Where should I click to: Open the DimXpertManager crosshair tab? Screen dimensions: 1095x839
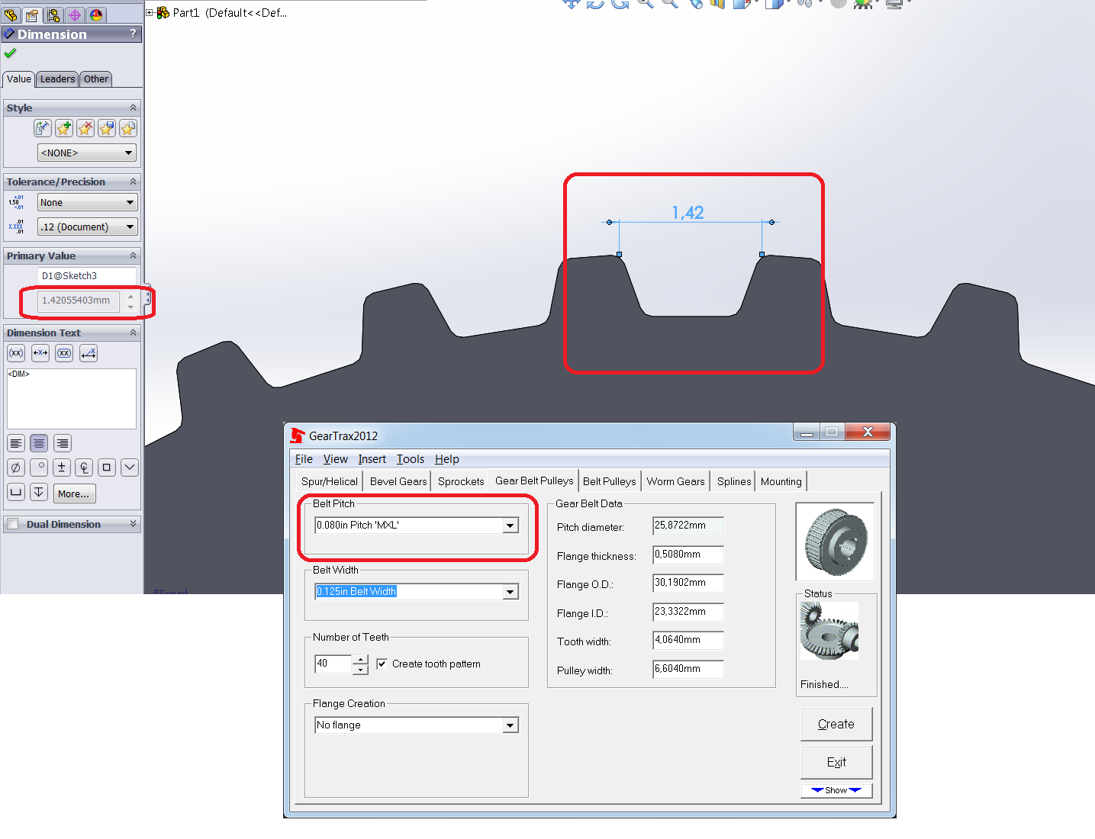[75, 14]
